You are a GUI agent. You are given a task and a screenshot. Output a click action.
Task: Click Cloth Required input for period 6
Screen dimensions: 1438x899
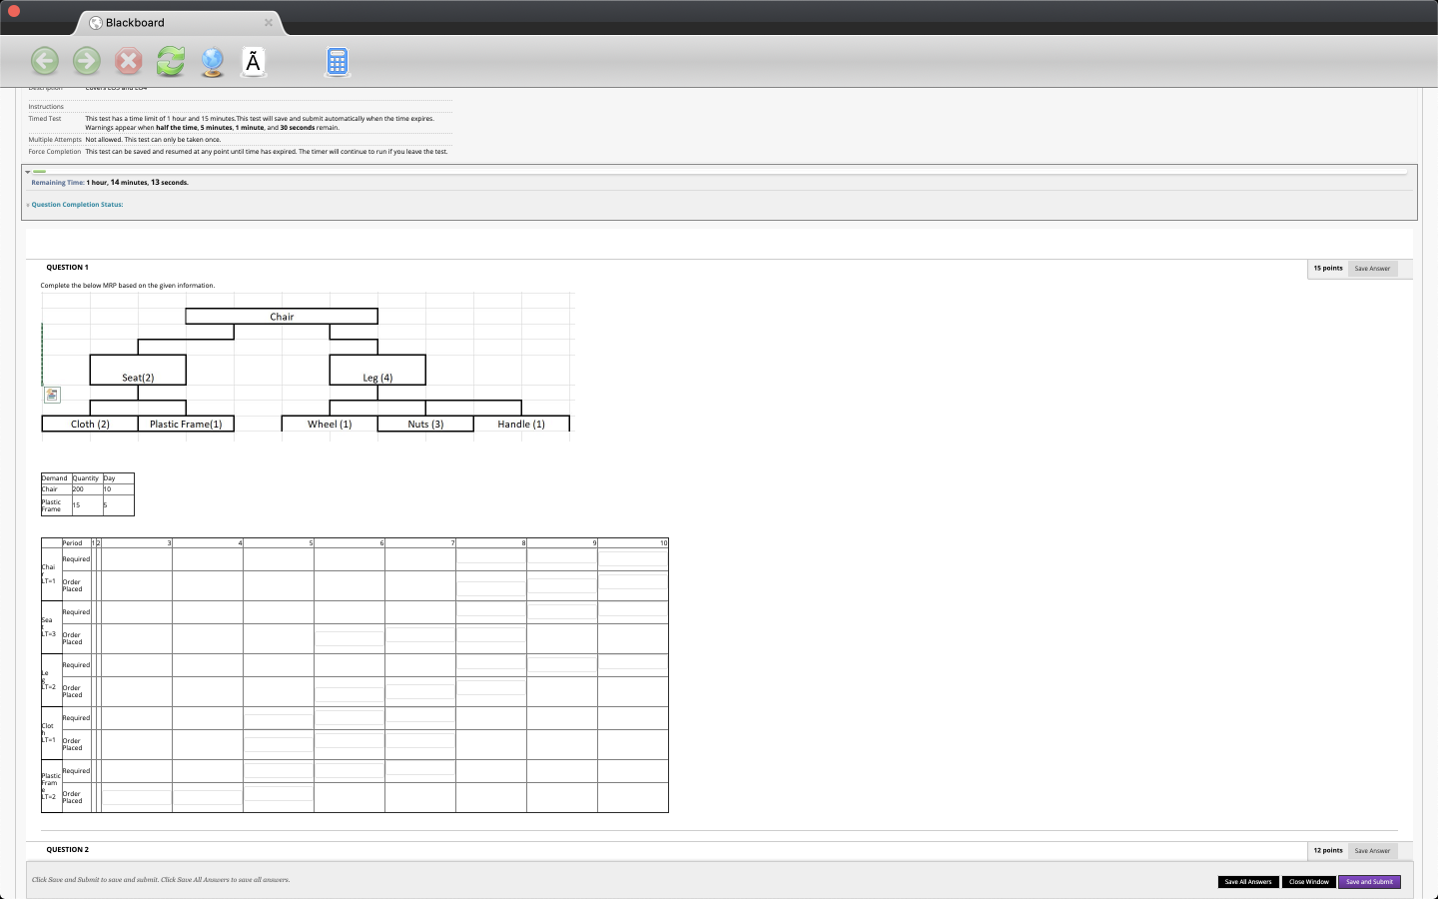point(350,717)
